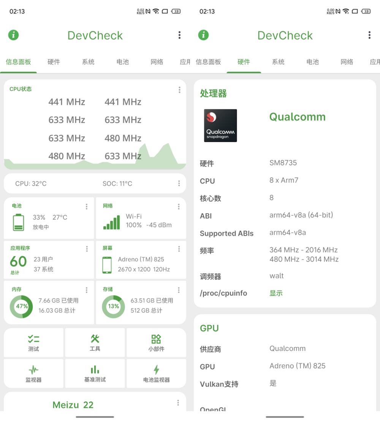This screenshot has width=380, height=423.
Task: Open the 存储 card three-dot menu
Action: (179, 290)
